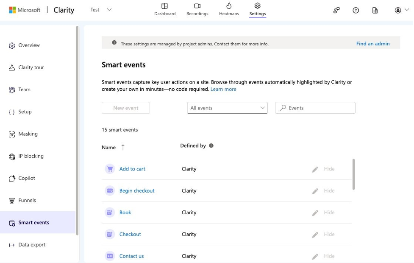Click the document icon in top bar
This screenshot has height=263, width=414.
(375, 11)
